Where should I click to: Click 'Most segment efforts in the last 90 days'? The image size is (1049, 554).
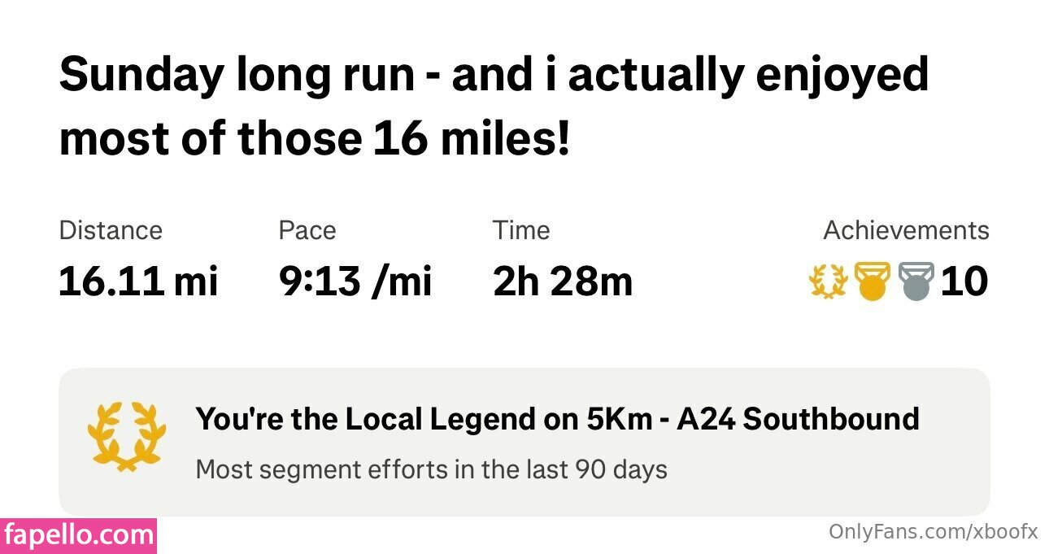(x=431, y=469)
